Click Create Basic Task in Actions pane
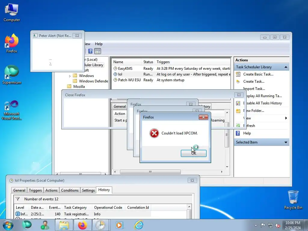This screenshot has height=231, width=308. (x=258, y=74)
